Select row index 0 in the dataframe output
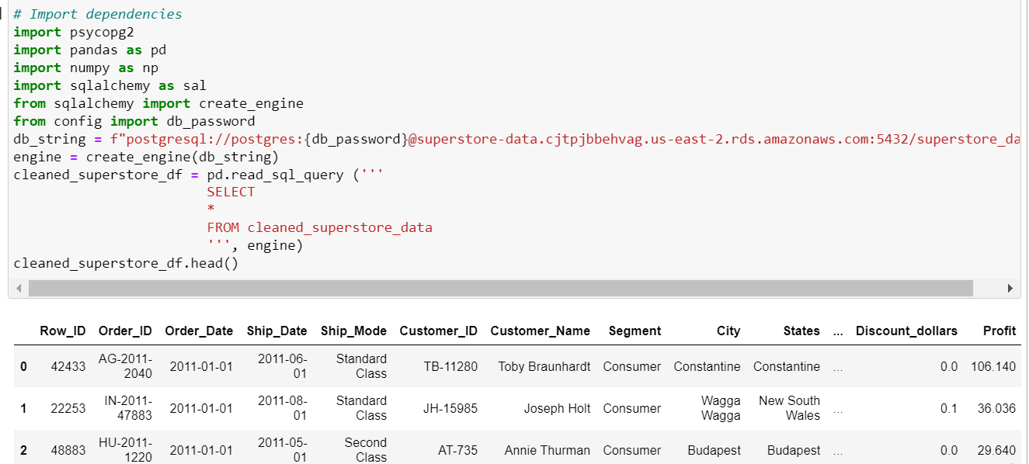The width and height of the screenshot is (1029, 464). (23, 365)
